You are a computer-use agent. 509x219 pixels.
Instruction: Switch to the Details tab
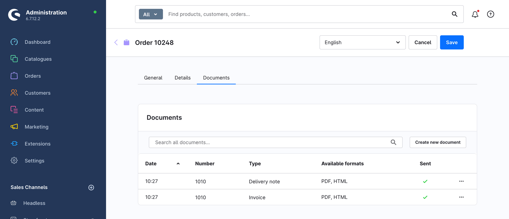click(183, 78)
